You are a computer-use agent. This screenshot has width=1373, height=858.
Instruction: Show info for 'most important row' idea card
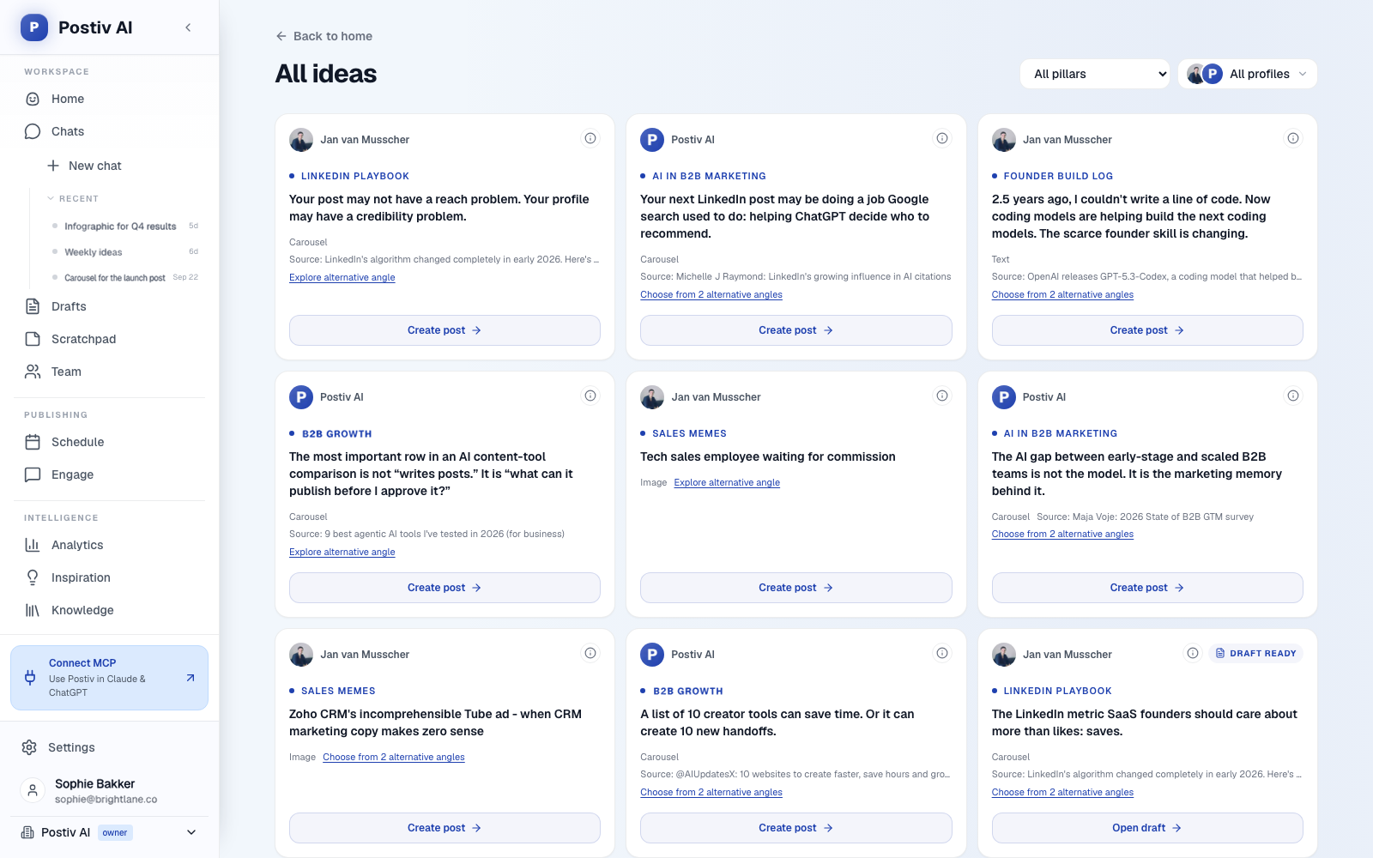tap(590, 396)
